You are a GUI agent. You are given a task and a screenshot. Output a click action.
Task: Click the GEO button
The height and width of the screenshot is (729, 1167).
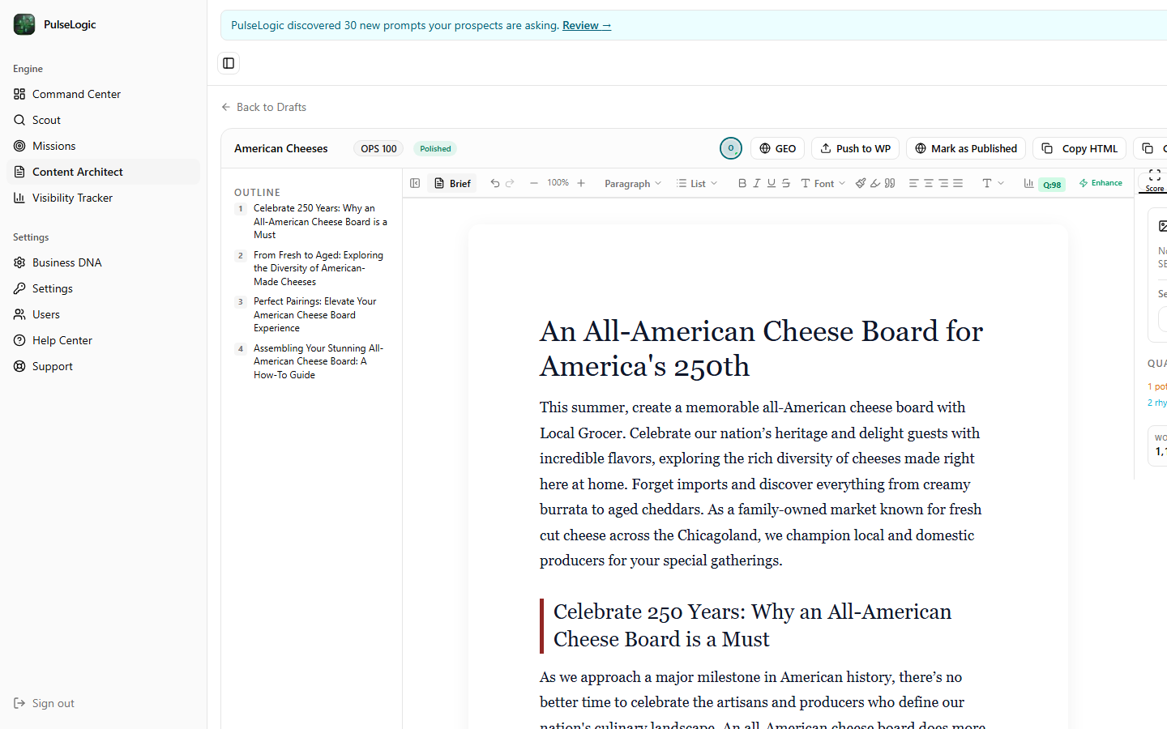click(x=778, y=148)
